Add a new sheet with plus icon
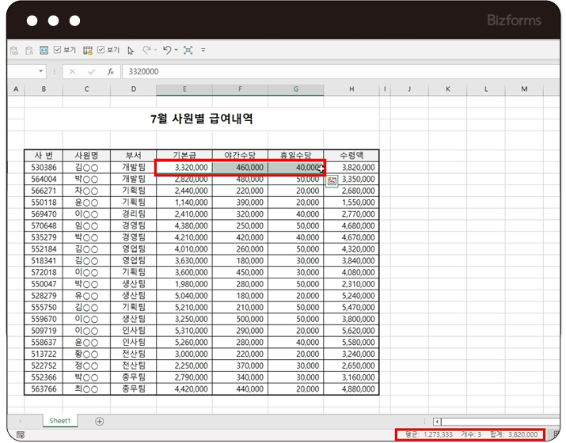 point(100,421)
